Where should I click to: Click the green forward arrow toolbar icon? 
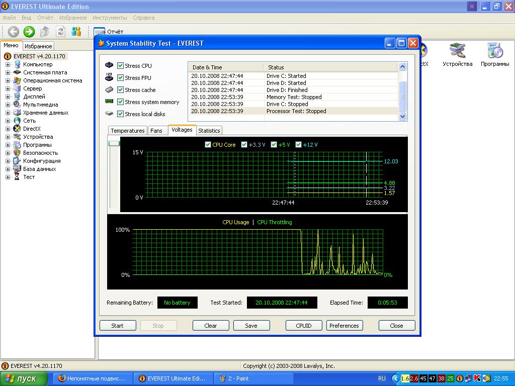click(29, 32)
